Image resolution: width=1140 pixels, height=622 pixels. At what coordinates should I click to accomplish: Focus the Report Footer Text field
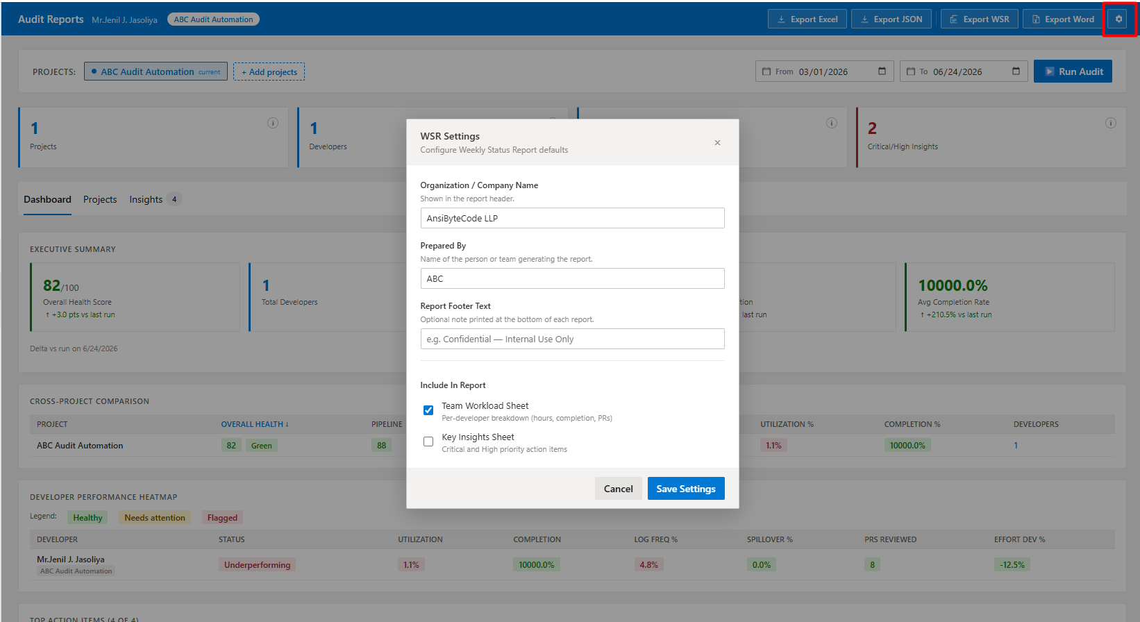click(x=572, y=339)
